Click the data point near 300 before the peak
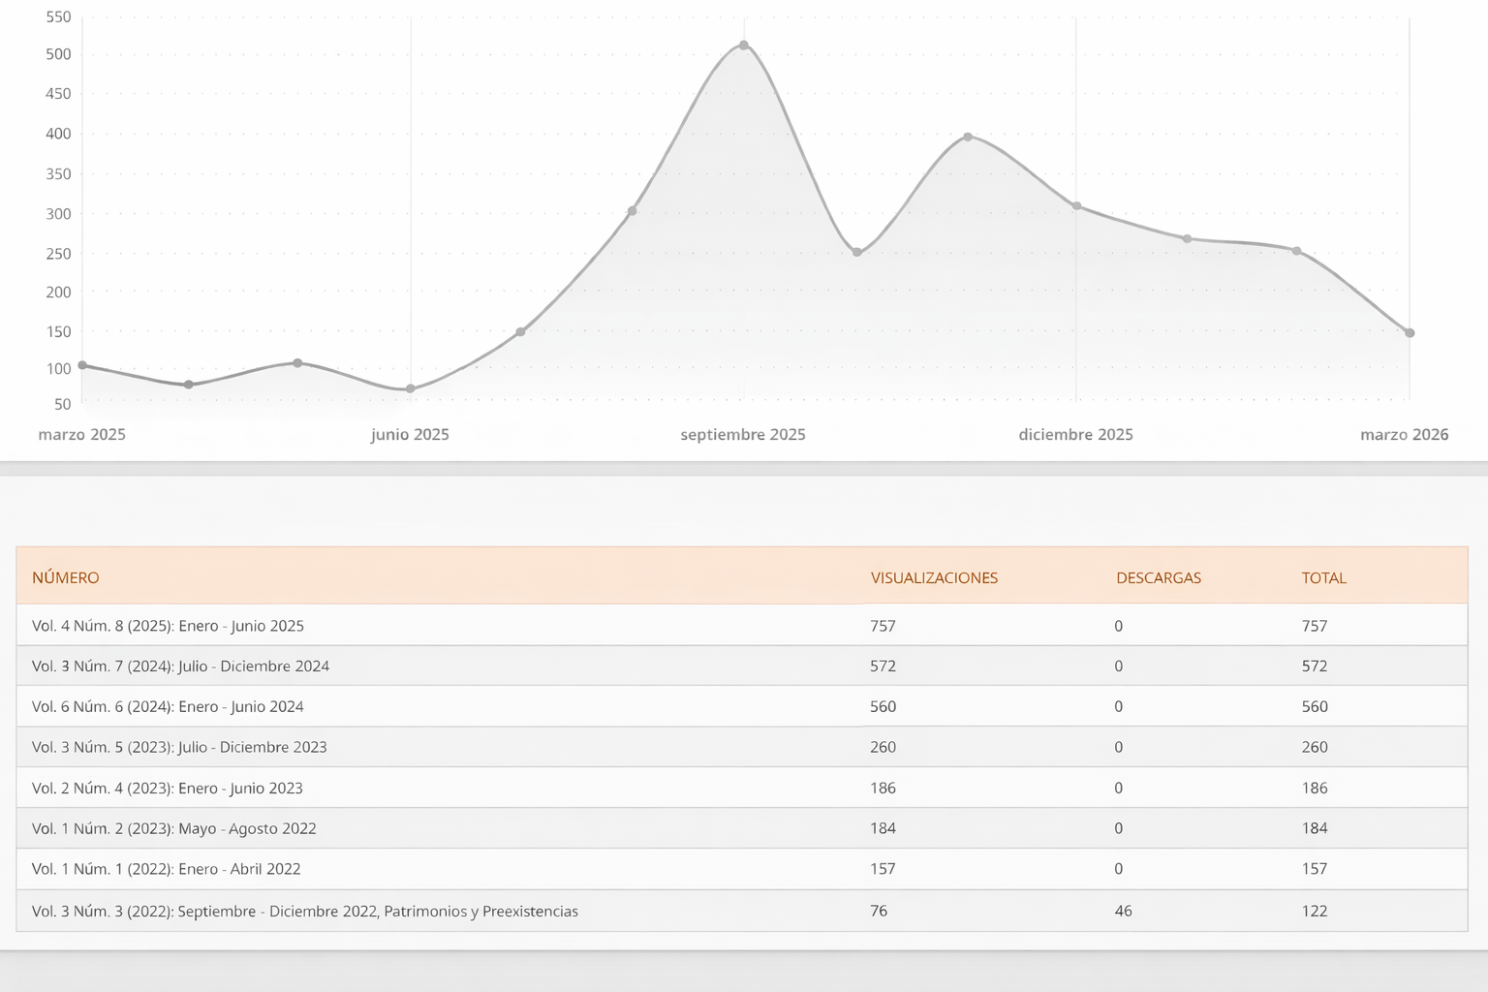Screen dimensions: 1488x992 click(x=632, y=211)
